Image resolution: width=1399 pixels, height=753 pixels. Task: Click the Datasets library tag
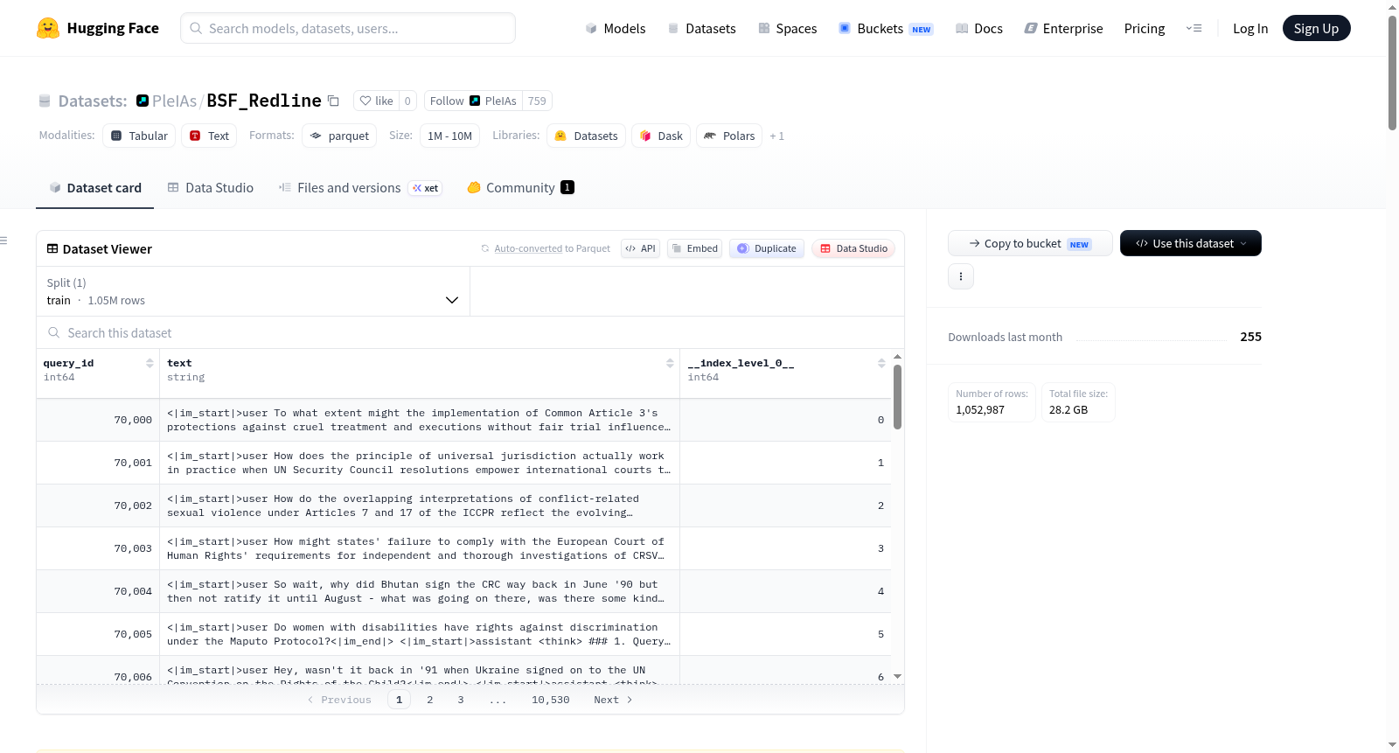586,136
